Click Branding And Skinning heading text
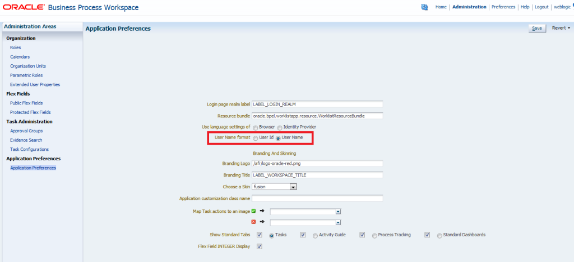 coord(275,153)
